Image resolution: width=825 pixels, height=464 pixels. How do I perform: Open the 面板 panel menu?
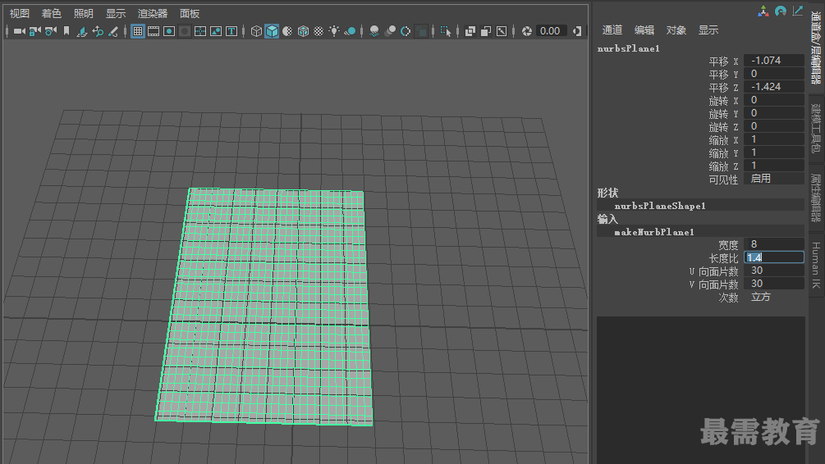click(190, 14)
